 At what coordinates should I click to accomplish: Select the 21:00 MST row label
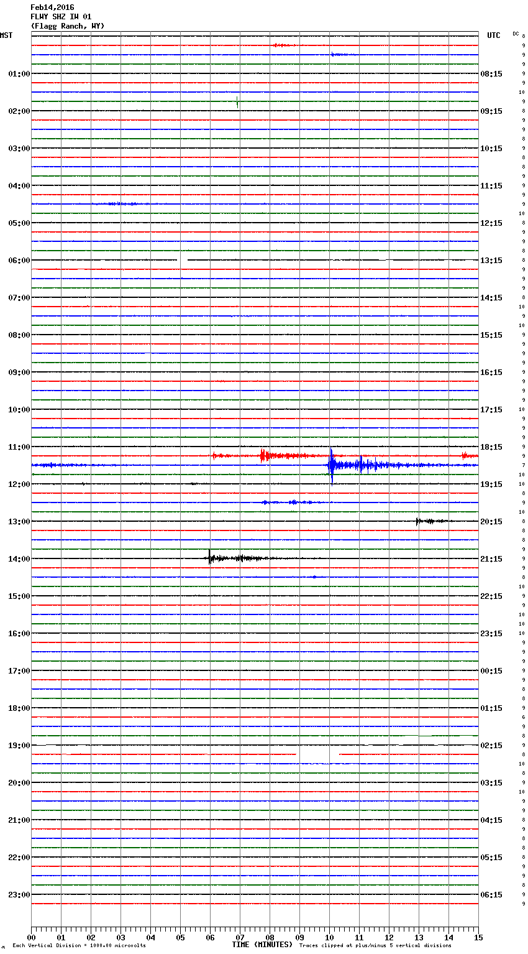click(x=19, y=820)
